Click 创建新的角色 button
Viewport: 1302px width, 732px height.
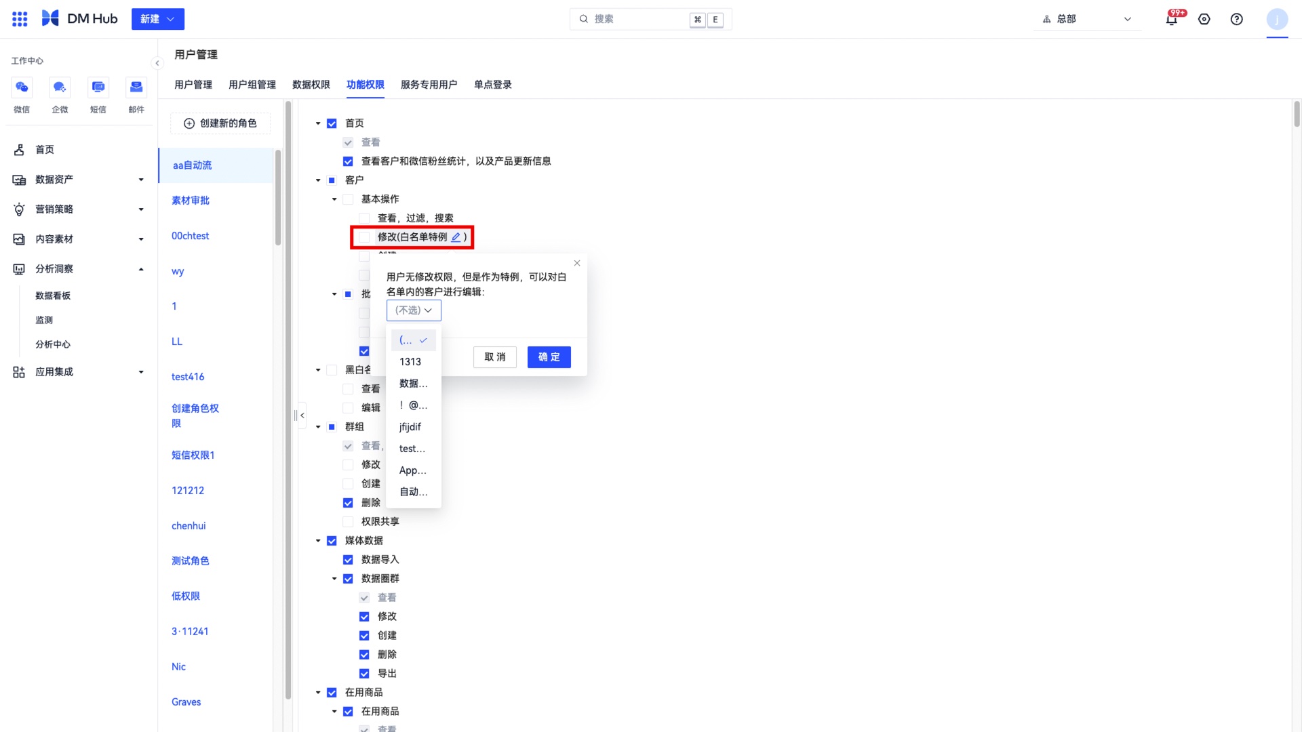220,123
